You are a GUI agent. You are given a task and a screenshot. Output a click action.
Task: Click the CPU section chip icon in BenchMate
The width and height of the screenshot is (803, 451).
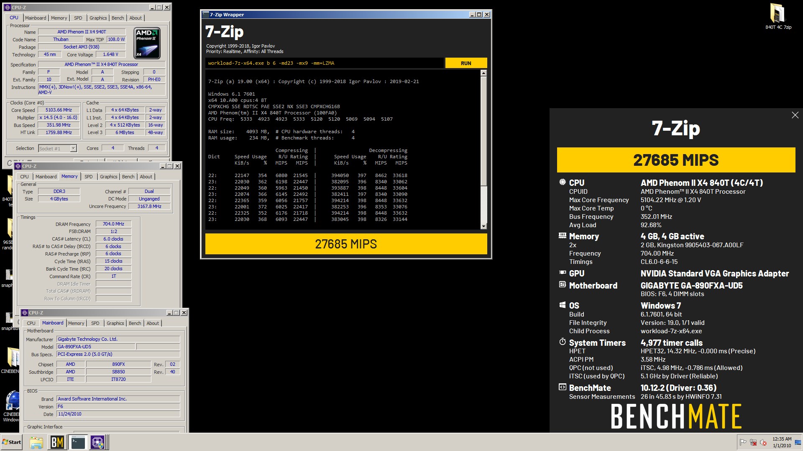coord(563,182)
